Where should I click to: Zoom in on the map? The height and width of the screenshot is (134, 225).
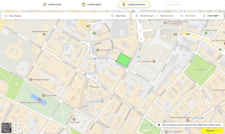(x=16, y=125)
